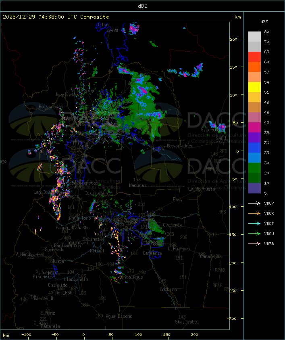Image resolution: width=285 pixels, height=340 pixels.
Task: Pick the red 60-65 dBZ legend swatch
Action: [x=254, y=57]
